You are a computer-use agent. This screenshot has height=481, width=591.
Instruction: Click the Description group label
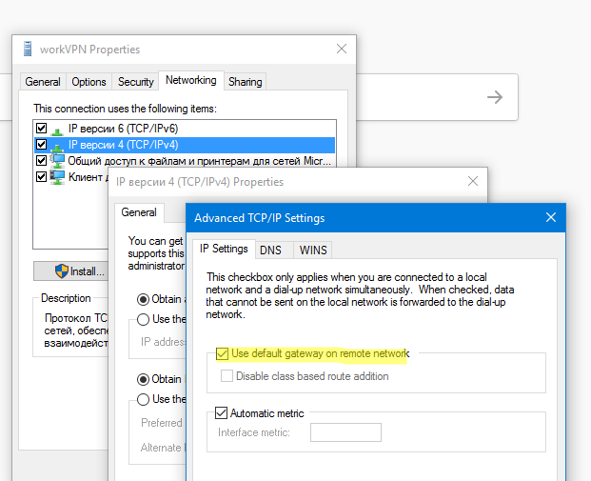click(66, 298)
